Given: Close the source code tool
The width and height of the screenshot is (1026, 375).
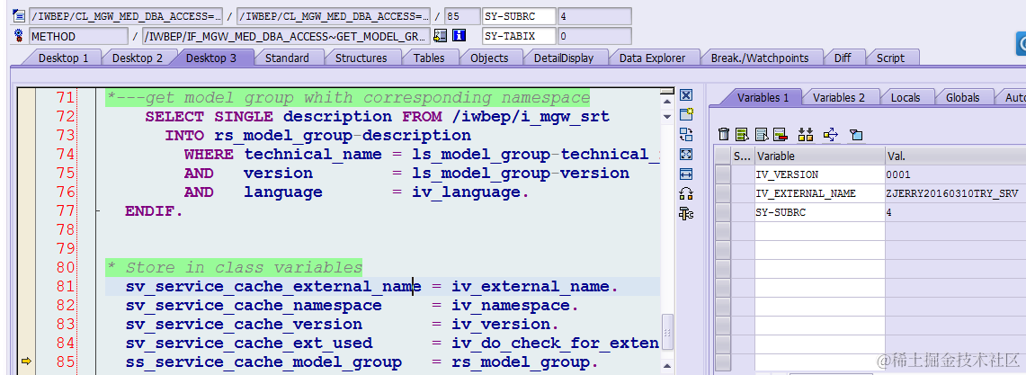Looking at the screenshot, I should [686, 95].
